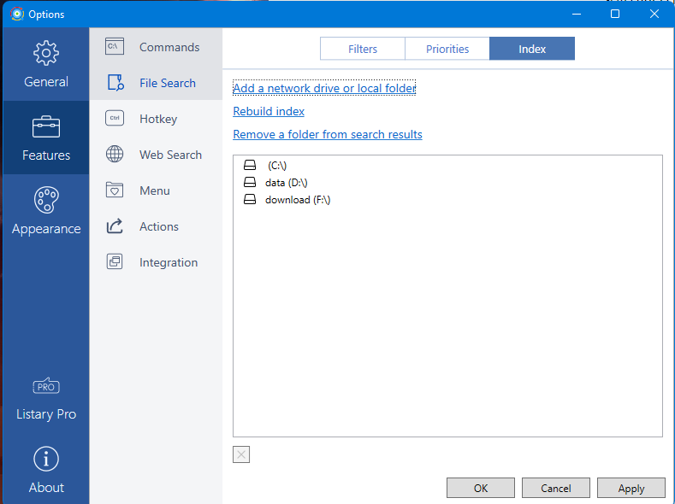Click the remove X button below list
675x504 pixels.
241,454
